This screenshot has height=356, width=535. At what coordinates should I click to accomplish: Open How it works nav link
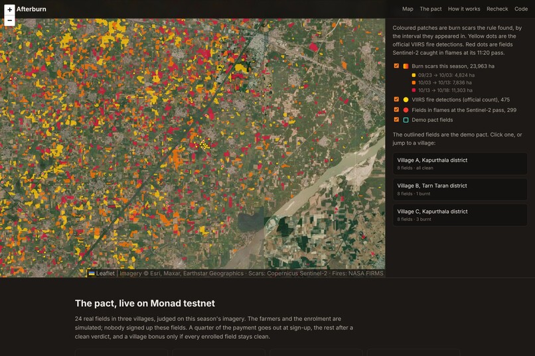pyautogui.click(x=464, y=9)
